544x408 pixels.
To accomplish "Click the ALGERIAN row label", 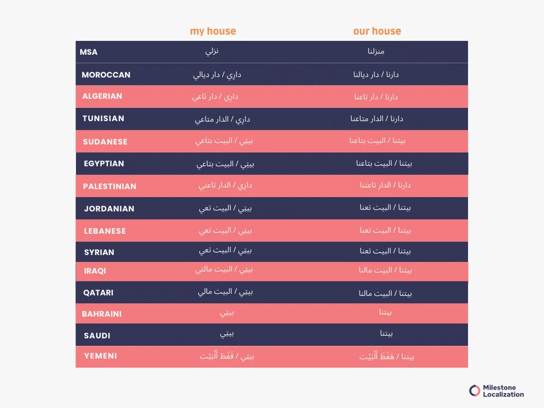I will coord(102,96).
